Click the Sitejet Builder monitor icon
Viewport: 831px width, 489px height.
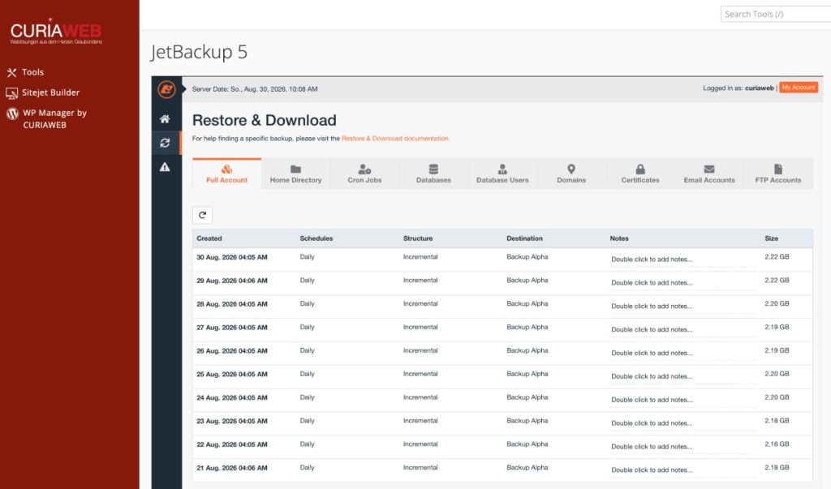click(x=11, y=93)
